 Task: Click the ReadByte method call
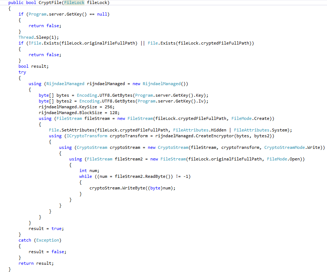tap(155, 176)
